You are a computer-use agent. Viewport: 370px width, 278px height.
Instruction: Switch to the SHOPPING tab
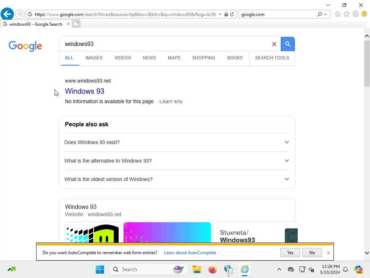point(204,58)
